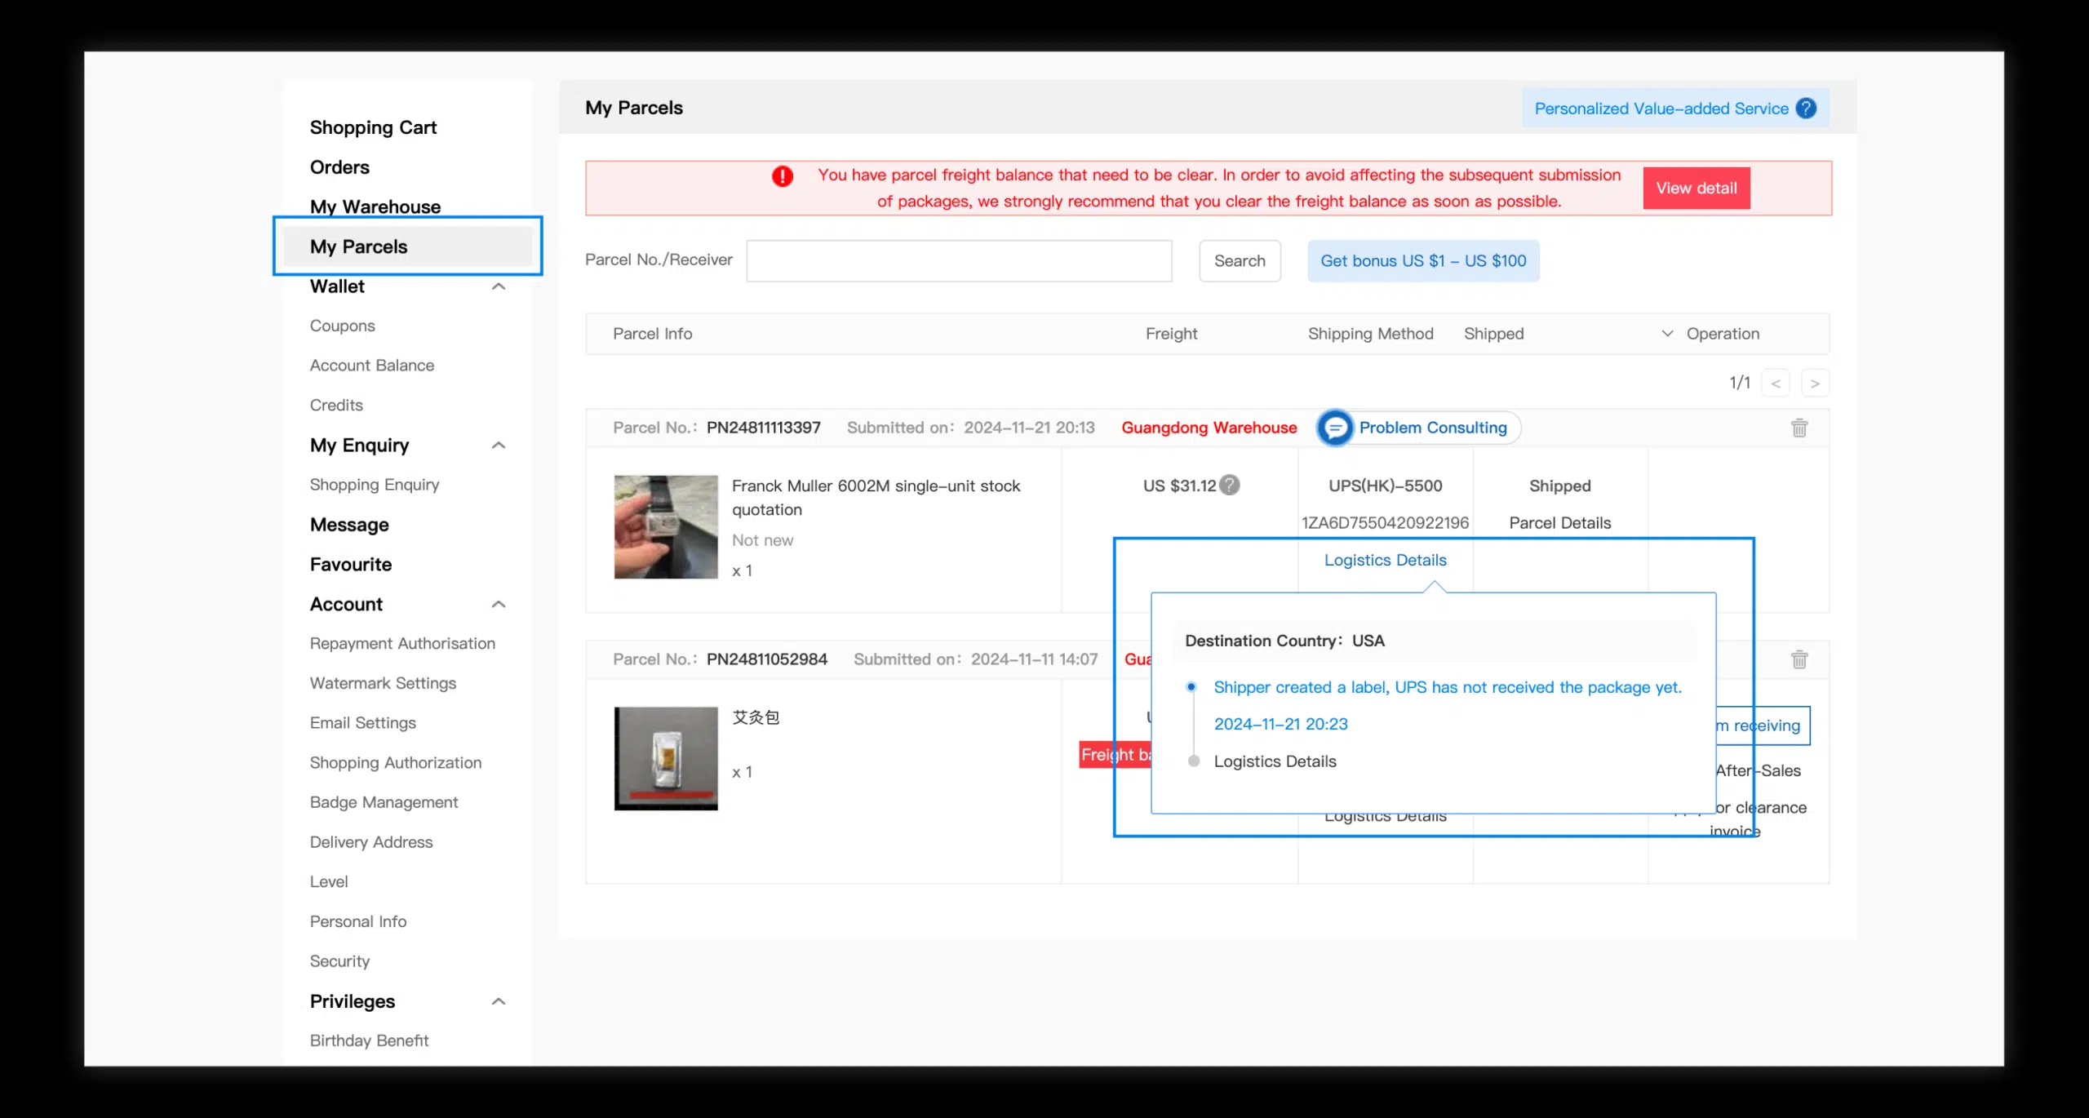Click the 艾灸包 product title
The width and height of the screenshot is (2089, 1118).
tap(756, 717)
